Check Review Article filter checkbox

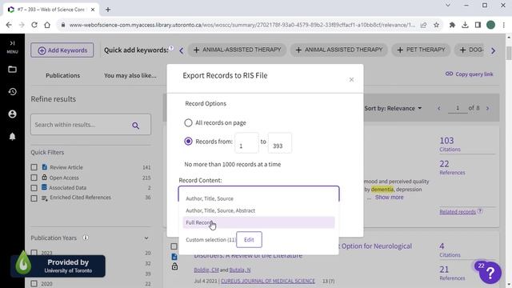click(34, 167)
